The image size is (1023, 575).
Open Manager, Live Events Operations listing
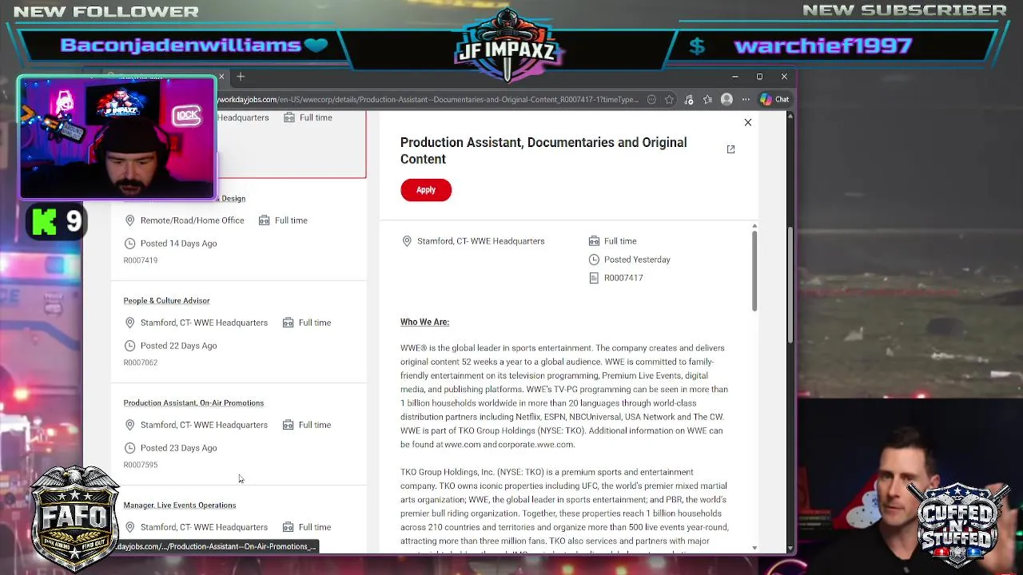tap(180, 505)
